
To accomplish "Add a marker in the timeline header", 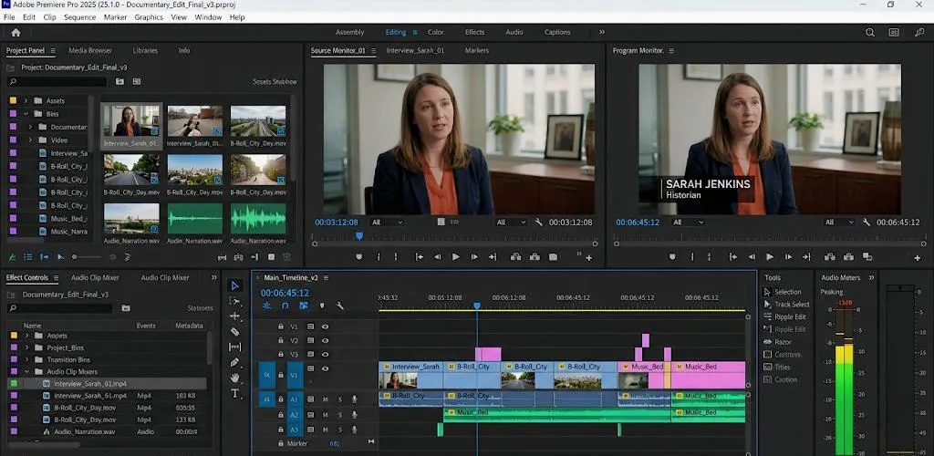I will 322,306.
